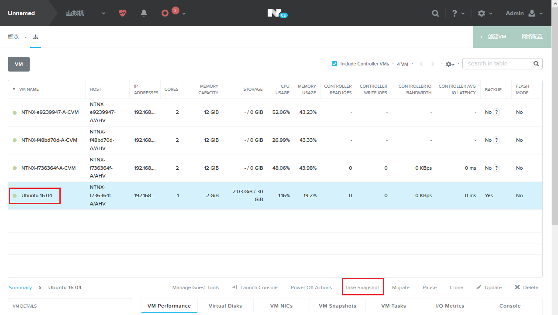Sort table by MEMORY CAPACITY column
The width and height of the screenshot is (558, 315).
coord(209,89)
